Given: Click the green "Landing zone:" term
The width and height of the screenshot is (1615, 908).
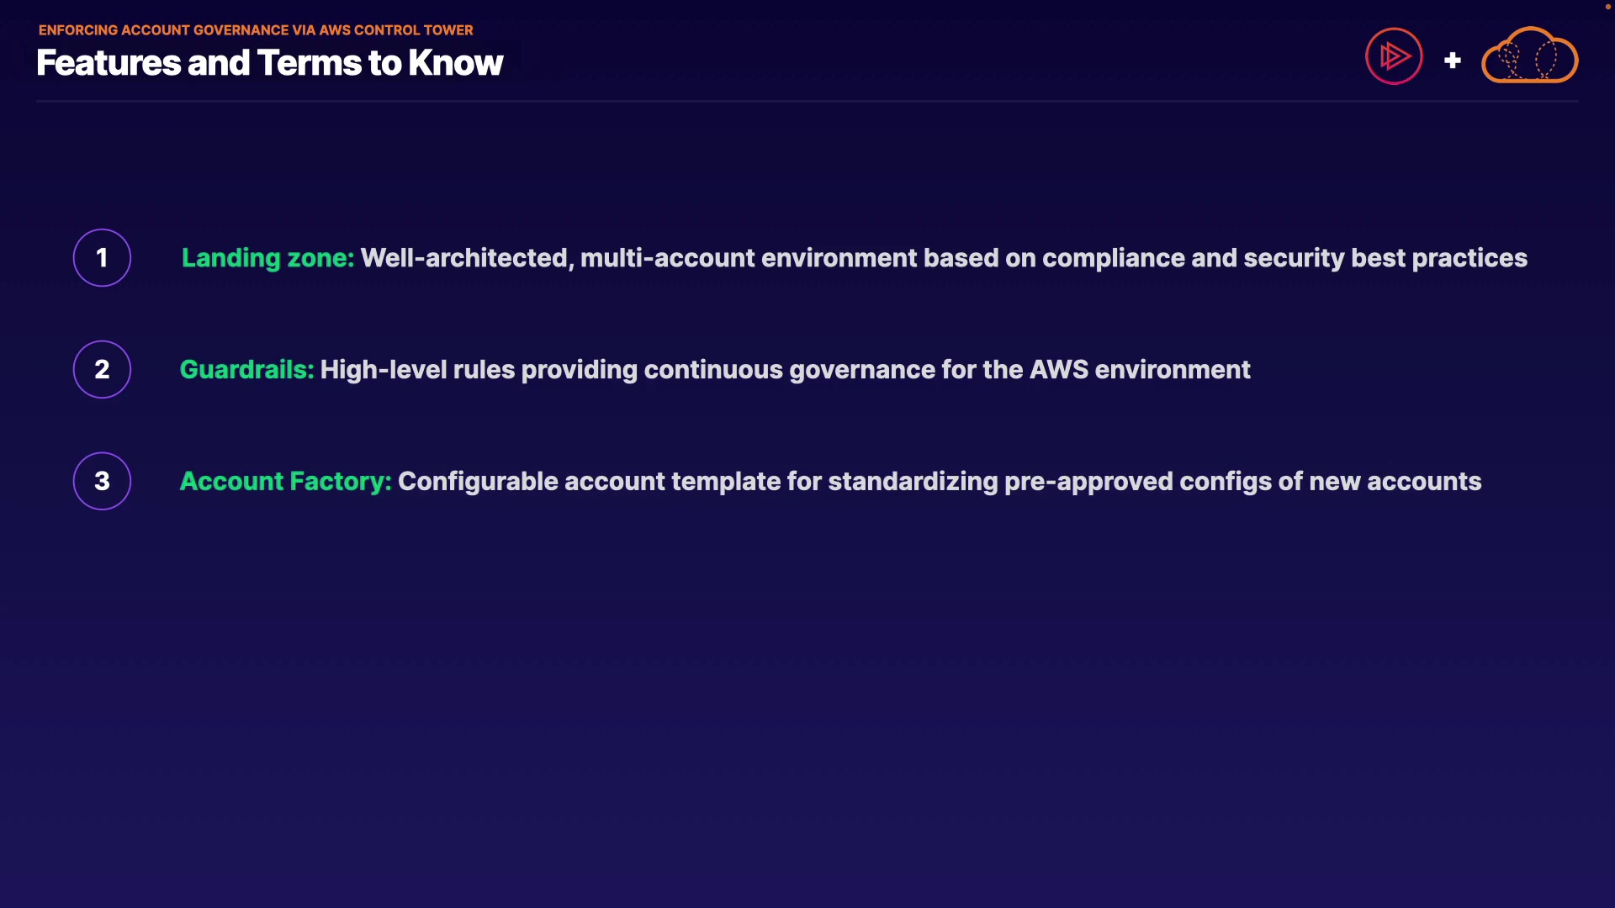Looking at the screenshot, I should pos(267,257).
